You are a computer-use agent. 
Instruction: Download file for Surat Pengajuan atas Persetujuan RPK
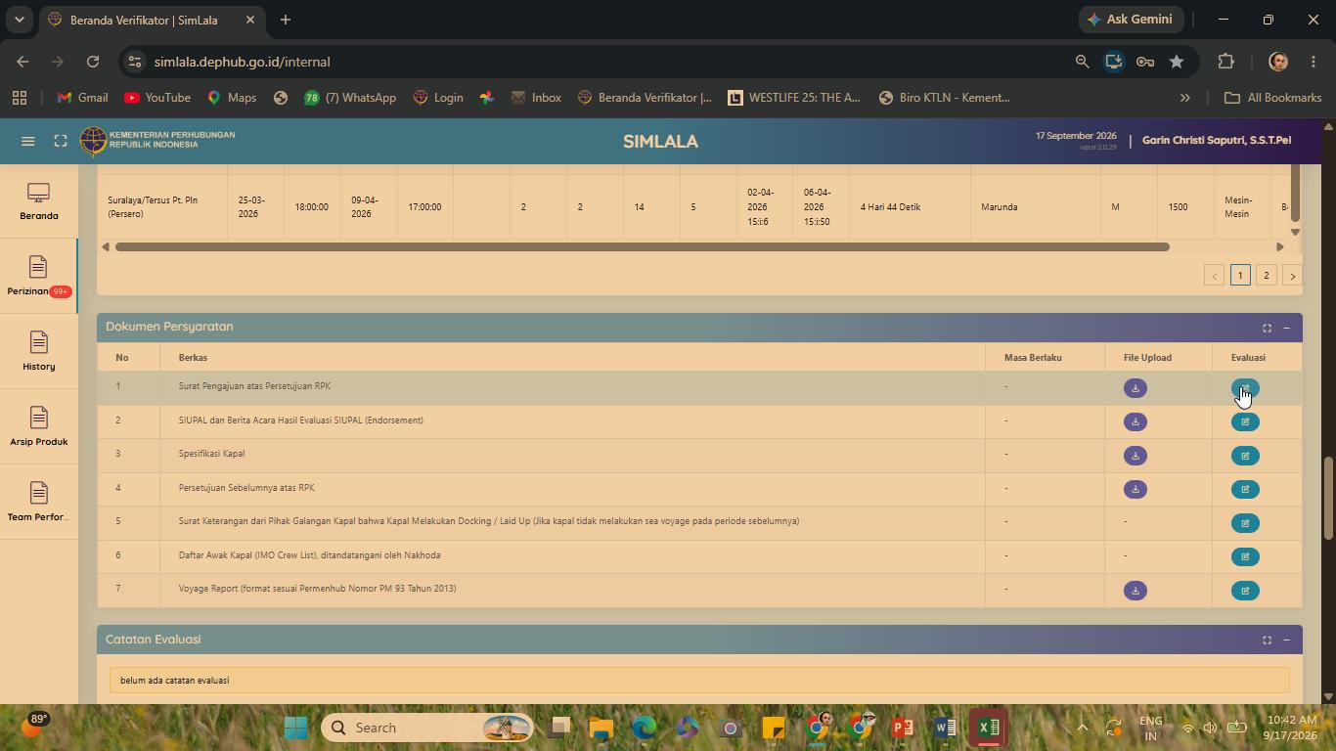coord(1135,388)
